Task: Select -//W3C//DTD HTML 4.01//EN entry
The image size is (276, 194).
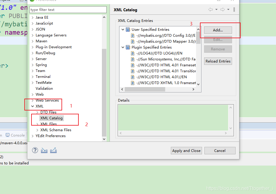Action: [161, 77]
